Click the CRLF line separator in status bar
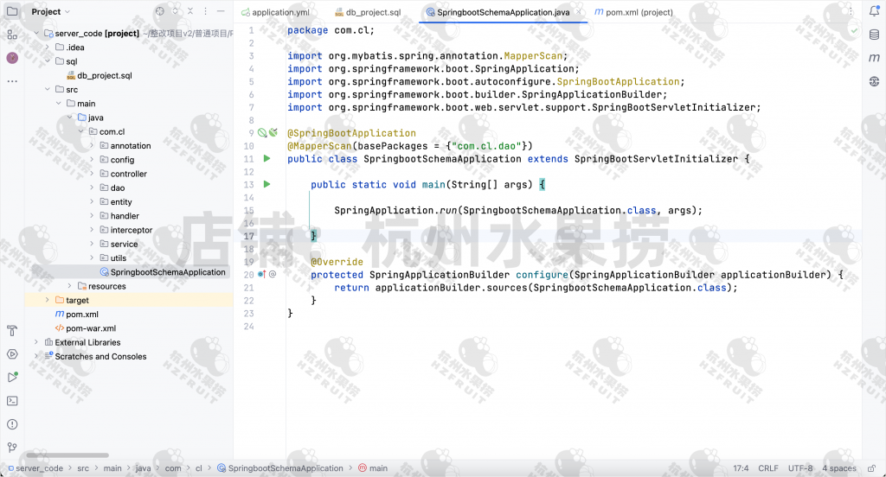 (x=768, y=468)
